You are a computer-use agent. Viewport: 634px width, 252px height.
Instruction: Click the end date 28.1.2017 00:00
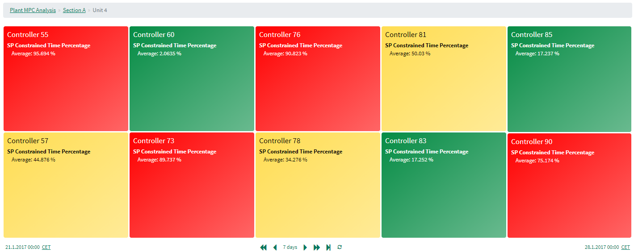602,247
